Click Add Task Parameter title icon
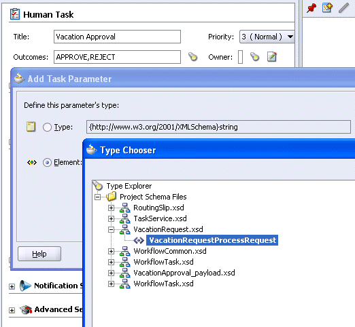The image size is (355, 327). click(x=19, y=78)
